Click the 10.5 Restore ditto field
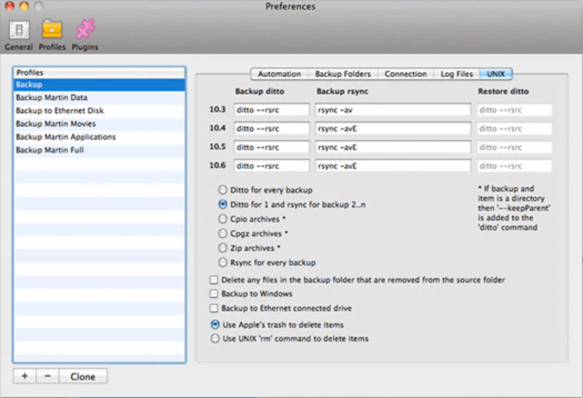Image resolution: width=583 pixels, height=398 pixels. pyautogui.click(x=514, y=148)
